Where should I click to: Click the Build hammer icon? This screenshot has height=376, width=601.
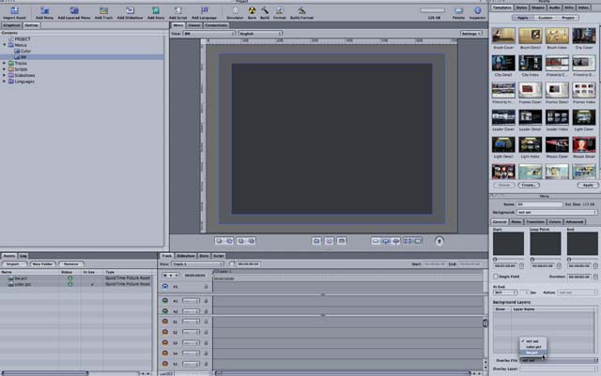[x=265, y=10]
